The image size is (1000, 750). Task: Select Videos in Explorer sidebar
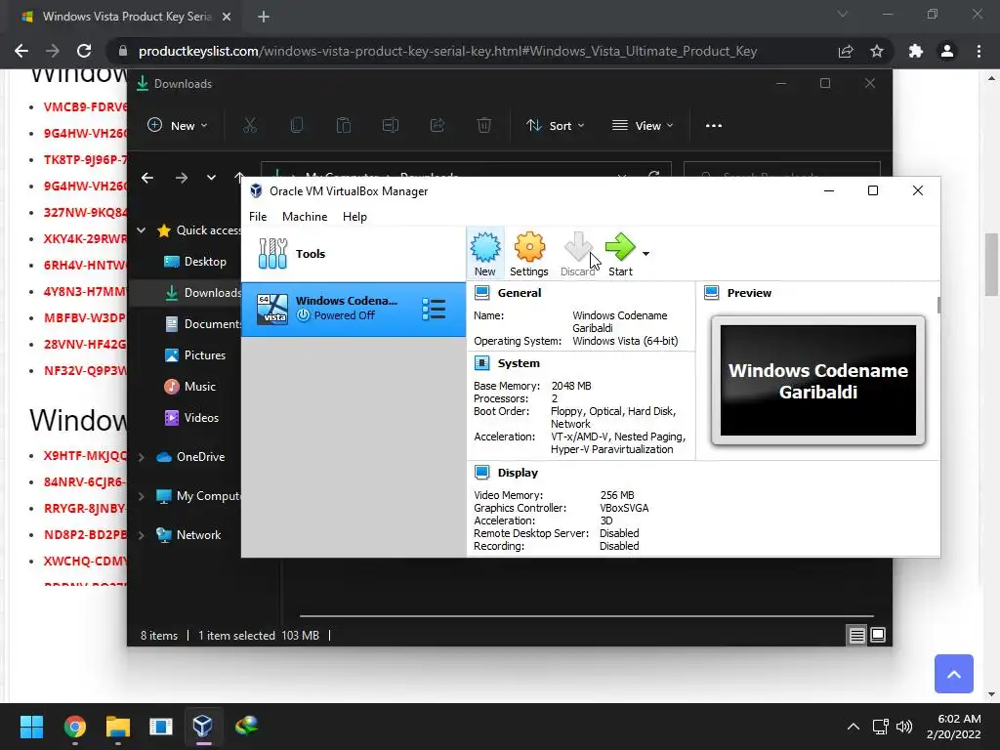pyautogui.click(x=192, y=418)
